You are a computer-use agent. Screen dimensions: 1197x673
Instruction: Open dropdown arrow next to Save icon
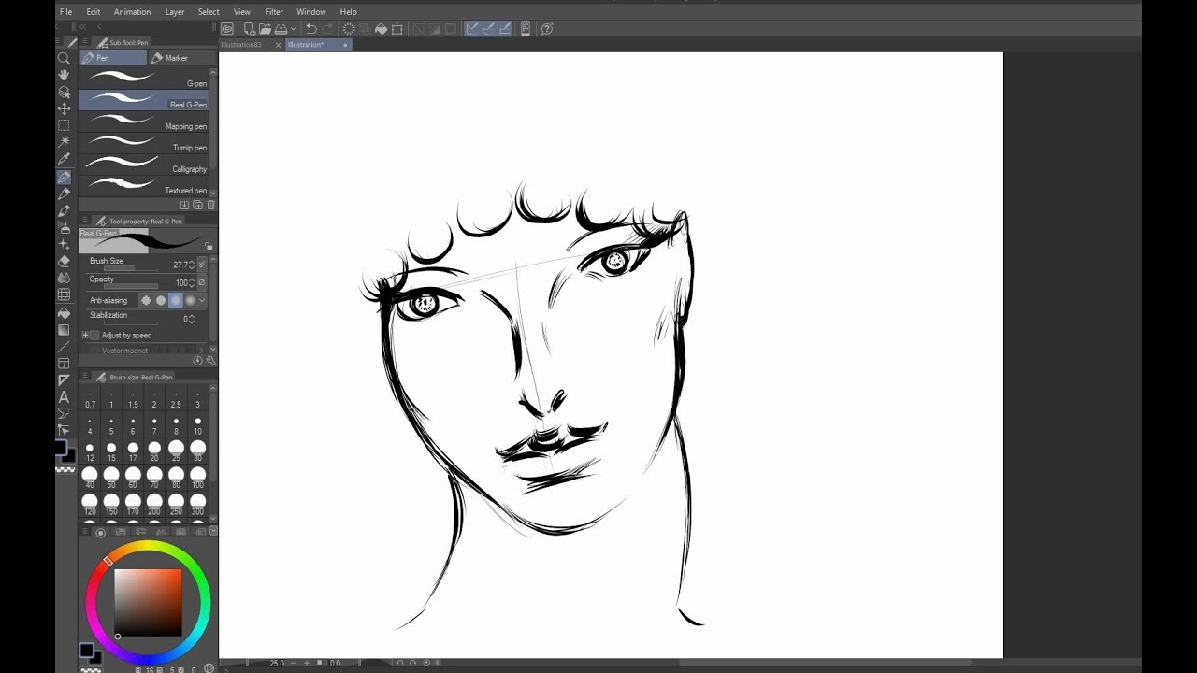click(x=293, y=29)
